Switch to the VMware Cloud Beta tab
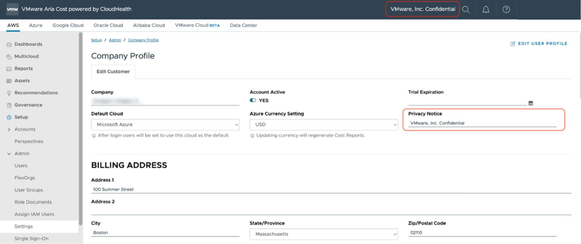Screen dimensions: 581x244 point(197,25)
